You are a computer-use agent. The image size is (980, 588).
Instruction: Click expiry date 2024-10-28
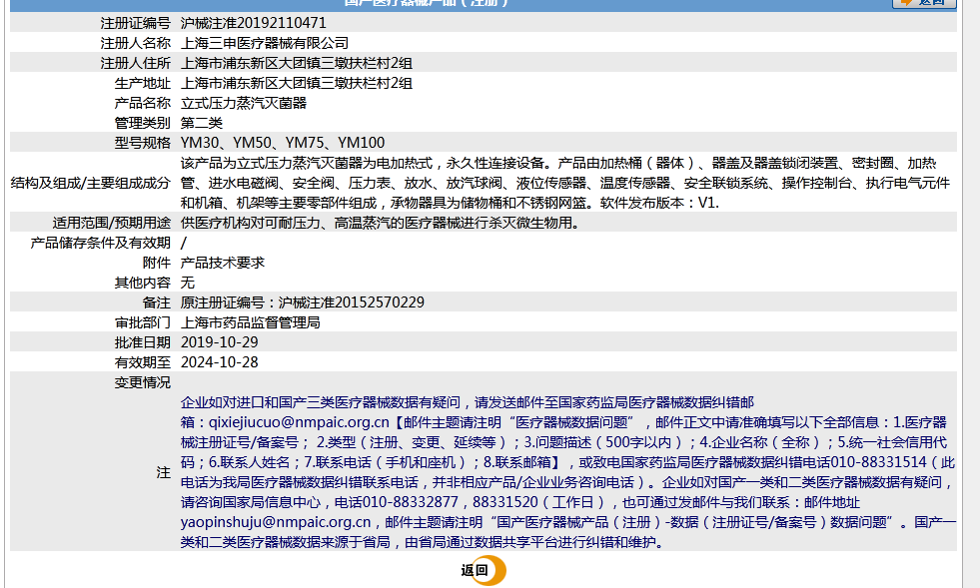pyautogui.click(x=220, y=362)
